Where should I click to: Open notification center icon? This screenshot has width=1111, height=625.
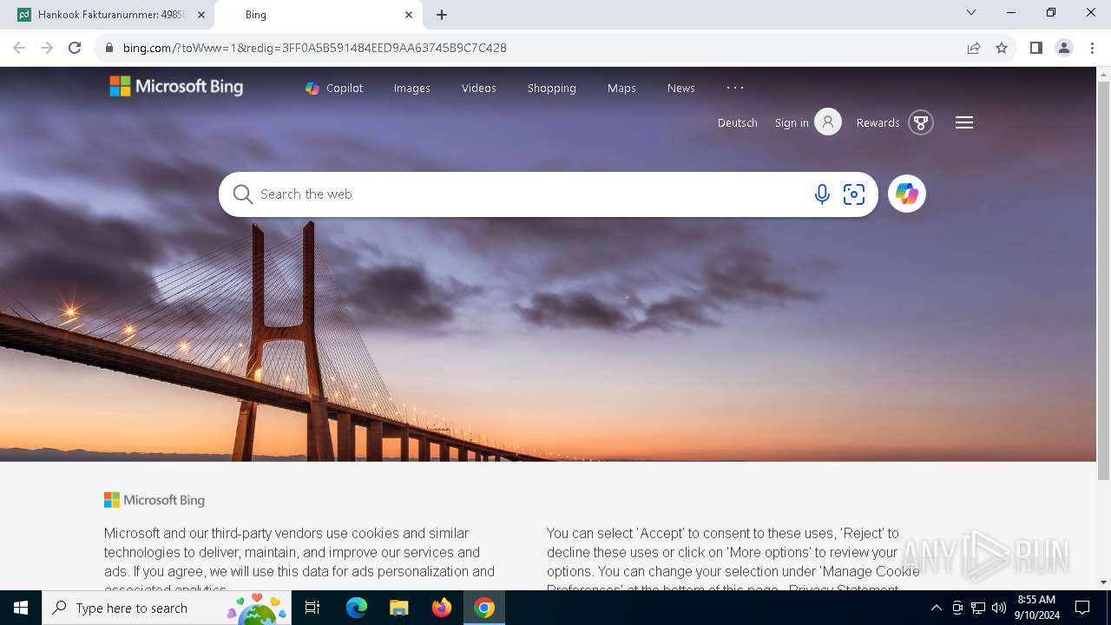[x=1082, y=608]
